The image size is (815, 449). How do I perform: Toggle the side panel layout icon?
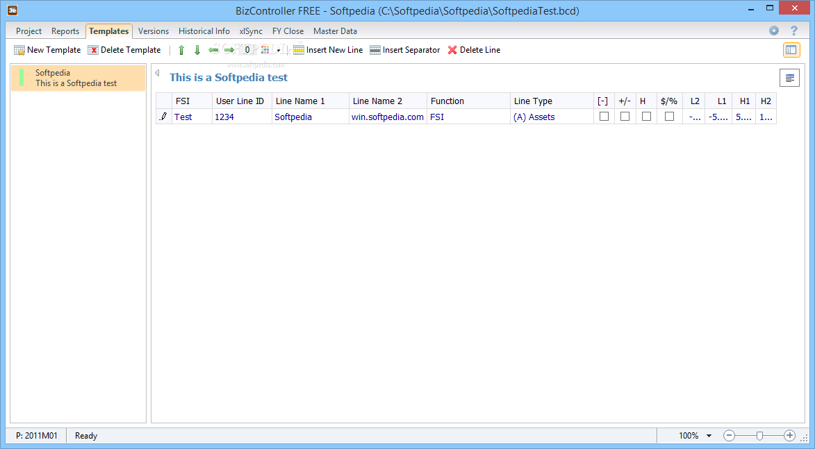coord(791,50)
